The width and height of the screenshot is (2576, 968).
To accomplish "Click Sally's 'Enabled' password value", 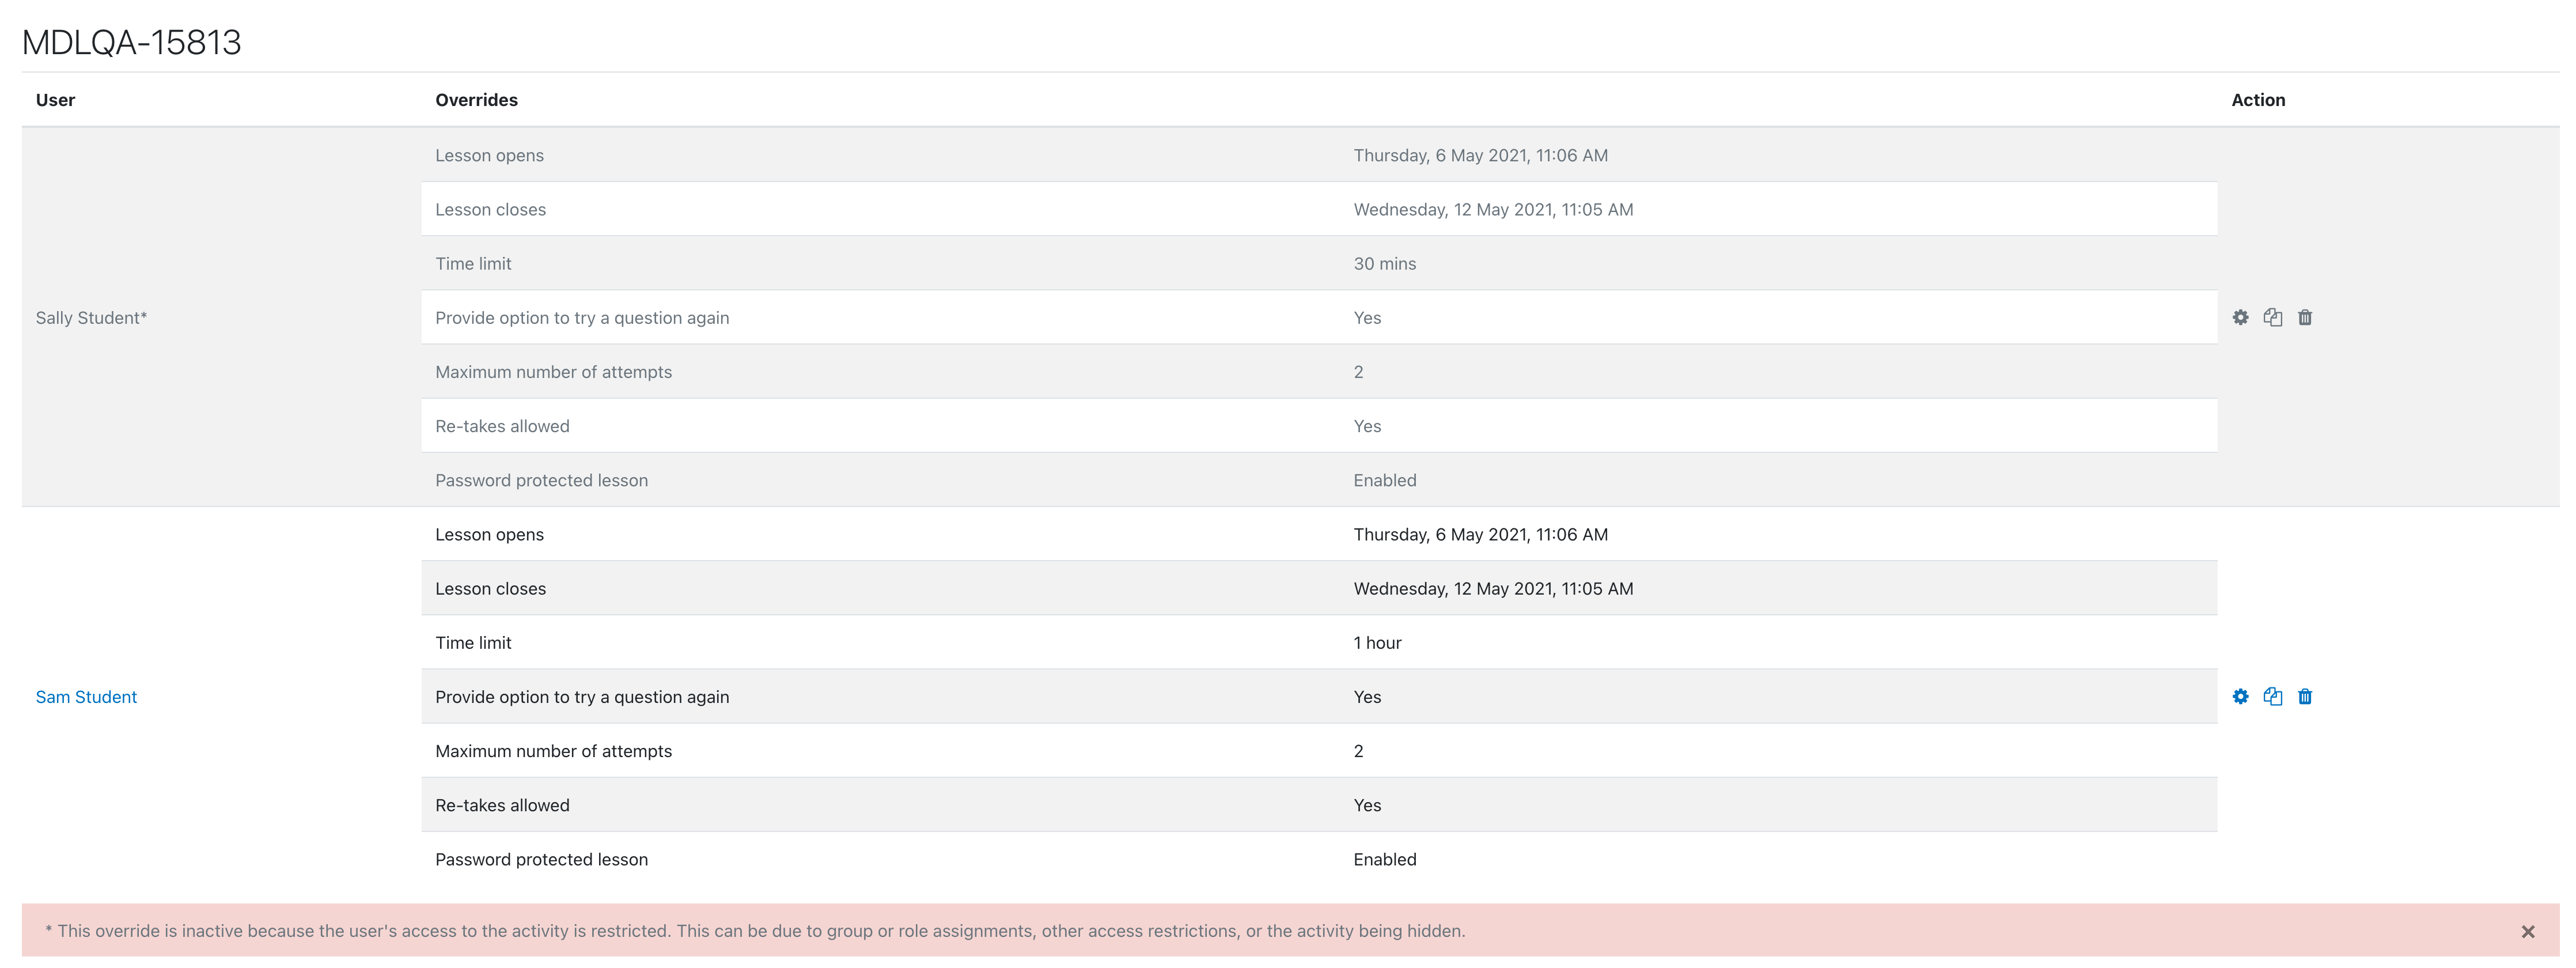I will (x=1384, y=480).
